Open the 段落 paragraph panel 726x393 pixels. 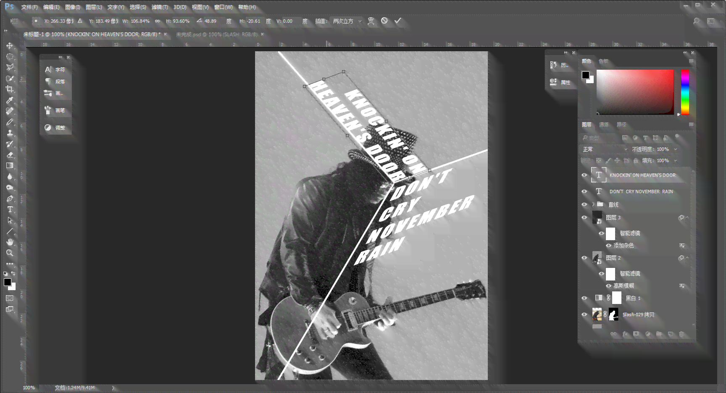[56, 81]
